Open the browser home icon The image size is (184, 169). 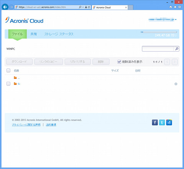171,7
